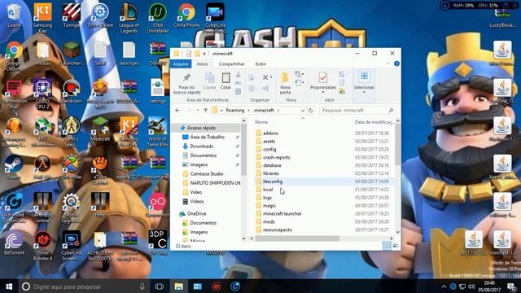This screenshot has height=293, width=521.
Task: Click the Selecionar ribbon icon
Action: click(364, 77)
